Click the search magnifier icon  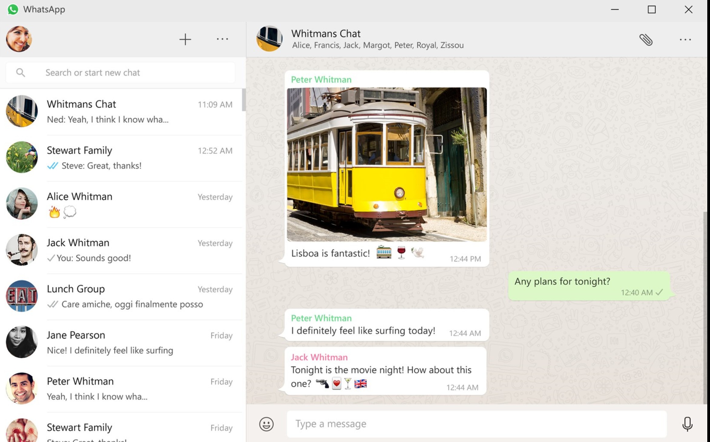tap(21, 73)
